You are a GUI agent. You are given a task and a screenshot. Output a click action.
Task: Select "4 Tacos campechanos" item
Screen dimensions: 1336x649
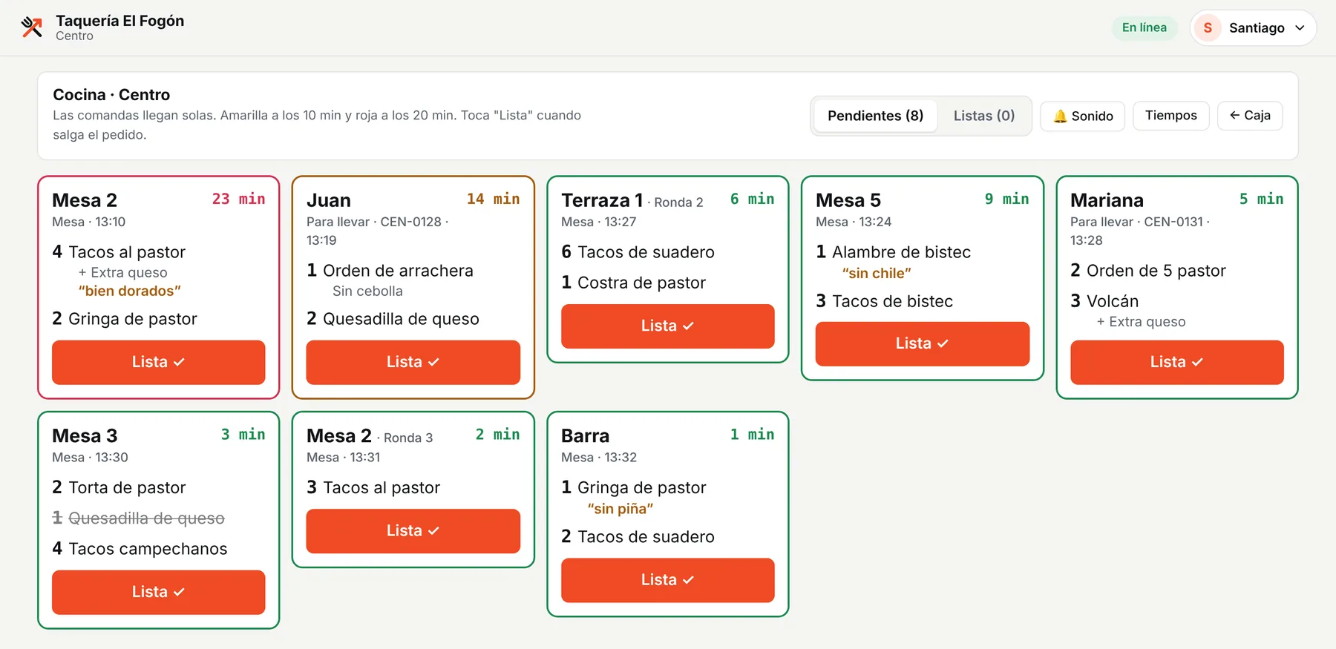pos(140,549)
